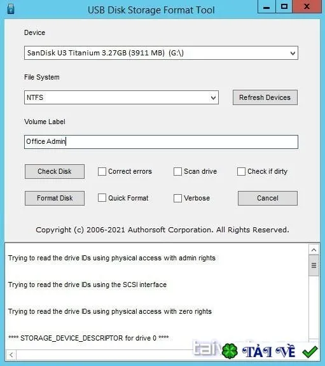
Task: Click the log panel scroll-up arrow
Action: coord(314,250)
